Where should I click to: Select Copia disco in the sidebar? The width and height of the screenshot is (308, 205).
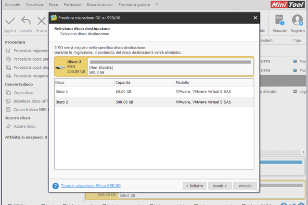(x=23, y=92)
